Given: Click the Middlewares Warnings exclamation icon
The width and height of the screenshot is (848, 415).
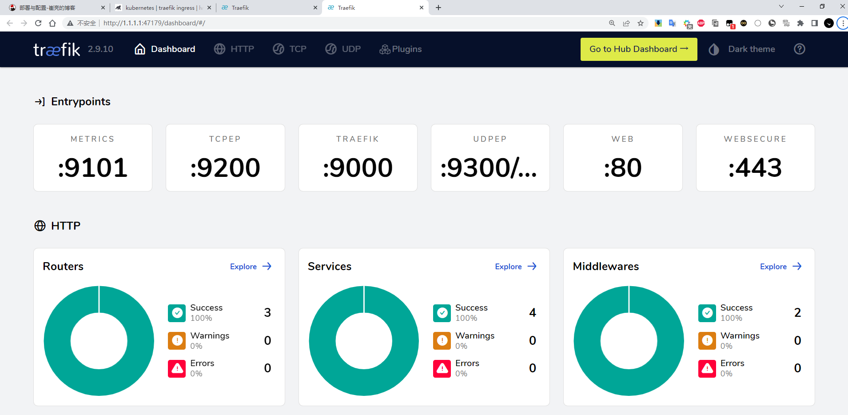Looking at the screenshot, I should (x=707, y=341).
